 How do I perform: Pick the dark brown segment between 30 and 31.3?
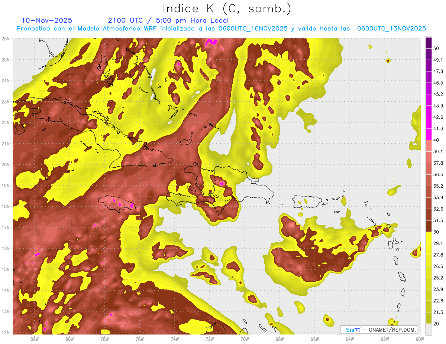tap(429, 226)
